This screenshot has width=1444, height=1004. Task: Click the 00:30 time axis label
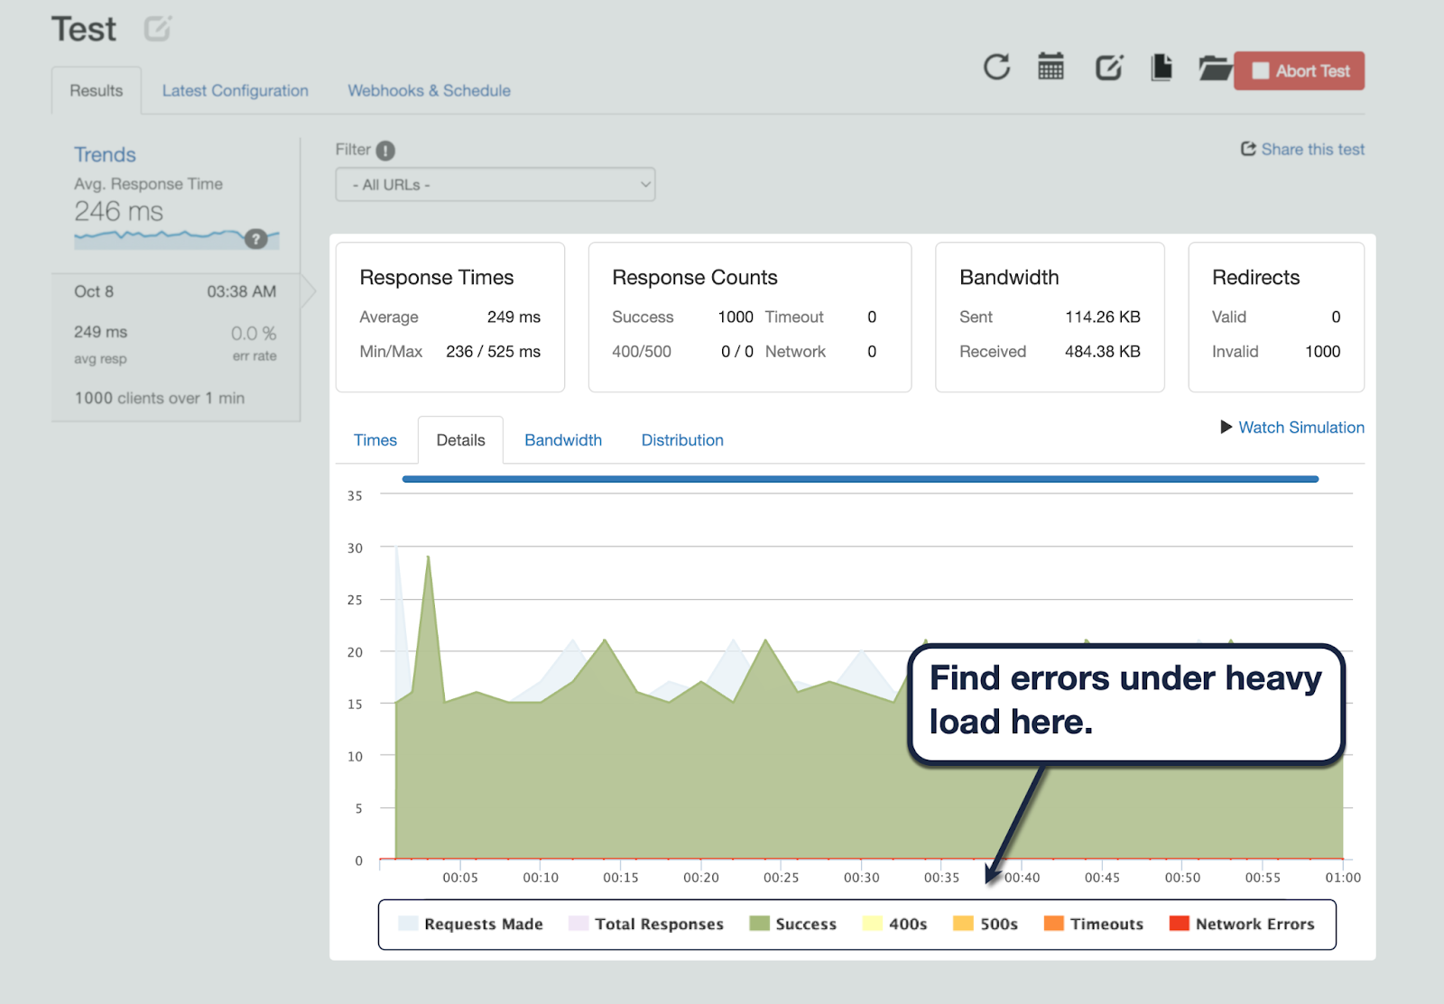(862, 877)
